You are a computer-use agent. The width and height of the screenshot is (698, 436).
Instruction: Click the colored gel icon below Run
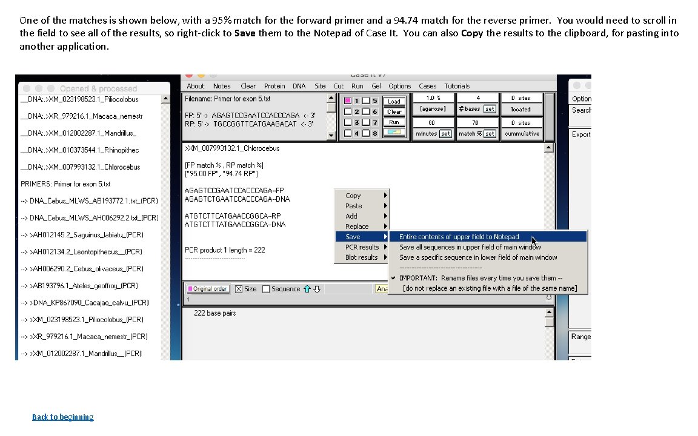pos(394,132)
